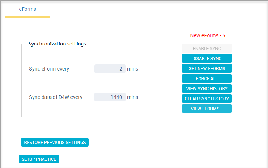Select the Sync data of D4W every label
The image size is (268, 168).
point(56,97)
